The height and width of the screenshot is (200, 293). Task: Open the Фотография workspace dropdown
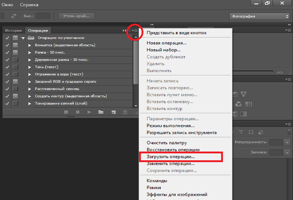point(259,16)
